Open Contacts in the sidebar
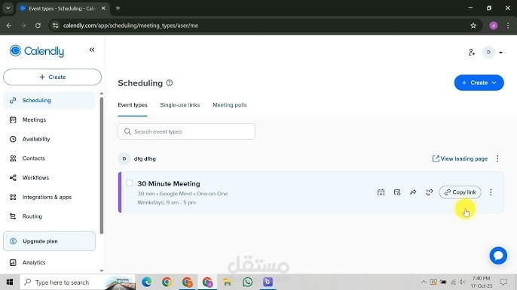Viewport: 517px width, 290px height. (x=49, y=159)
